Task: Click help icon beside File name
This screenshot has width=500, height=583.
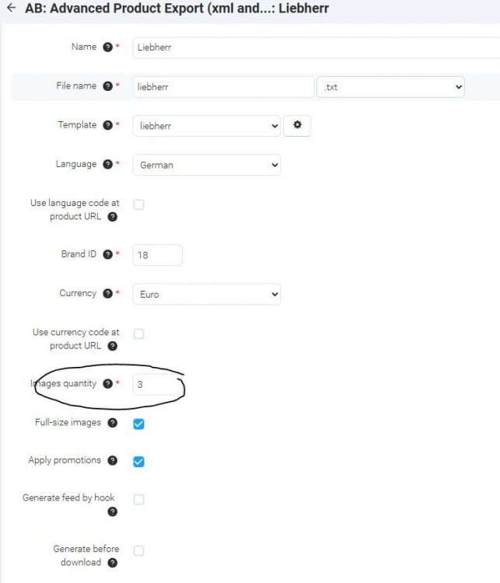Action: click(107, 86)
